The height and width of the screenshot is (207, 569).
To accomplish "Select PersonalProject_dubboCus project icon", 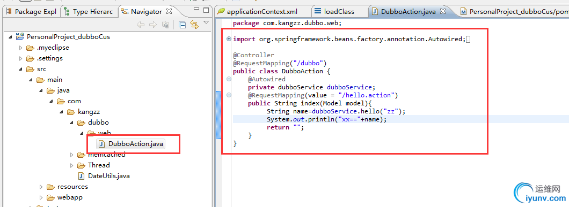I will click(20, 36).
